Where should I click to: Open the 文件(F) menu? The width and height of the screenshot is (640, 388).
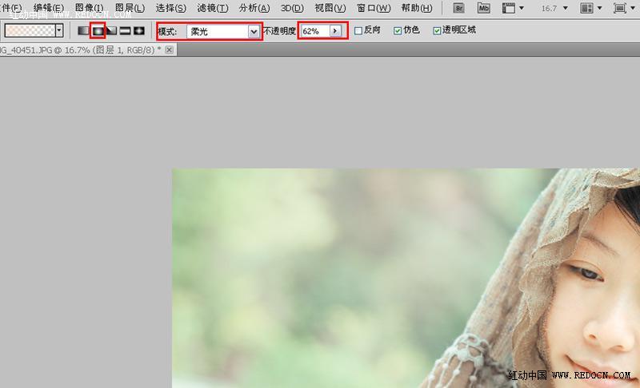pos(11,8)
